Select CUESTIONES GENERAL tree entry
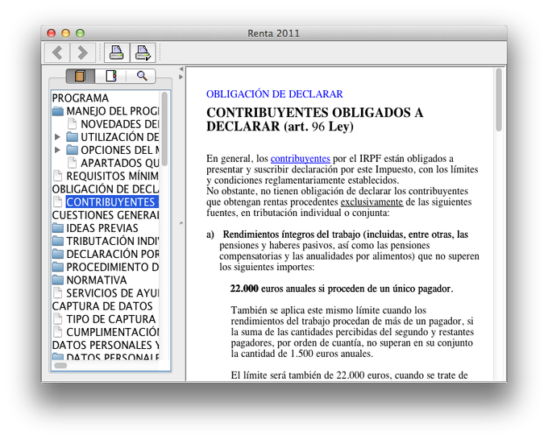This screenshot has height=440, width=548. [x=106, y=215]
